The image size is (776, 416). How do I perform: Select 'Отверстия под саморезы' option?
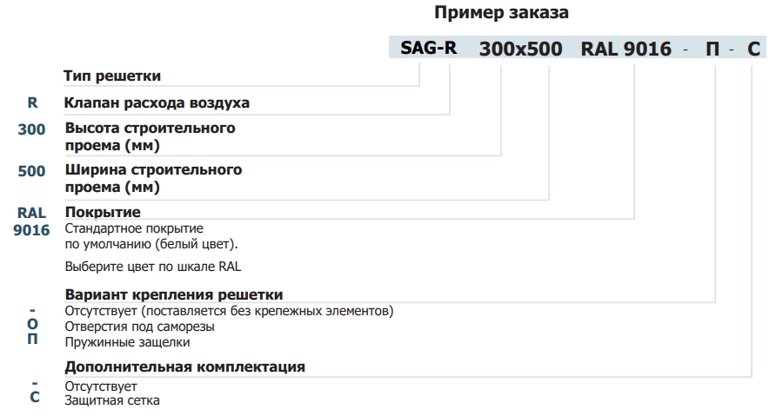click(139, 327)
